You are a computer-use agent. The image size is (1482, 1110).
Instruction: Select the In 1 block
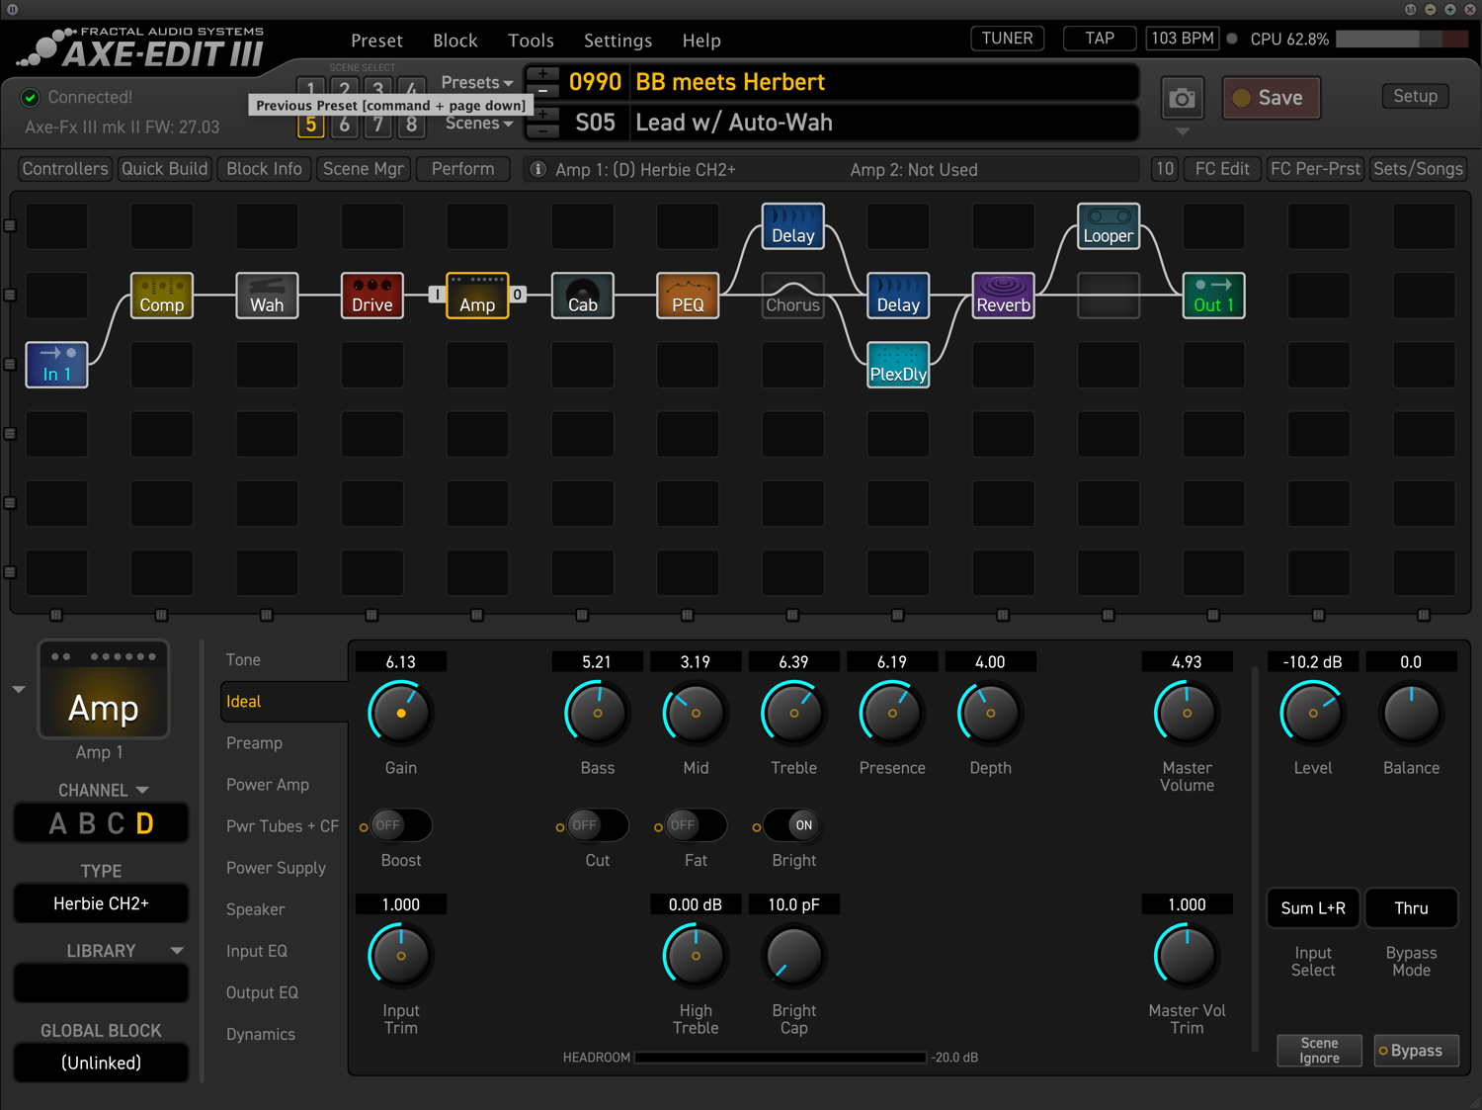56,365
